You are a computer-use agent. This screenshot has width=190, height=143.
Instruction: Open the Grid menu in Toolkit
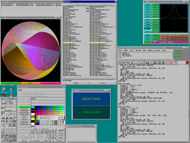point(11,104)
